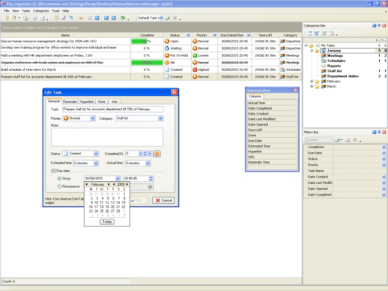388x291 pixels.
Task: Select the Once radio button
Action: tap(60, 178)
